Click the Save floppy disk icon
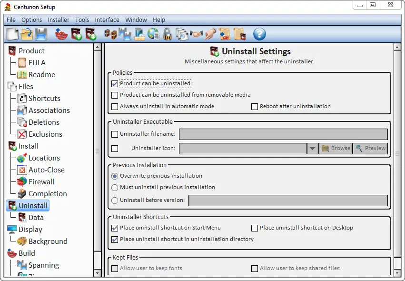 point(41,34)
